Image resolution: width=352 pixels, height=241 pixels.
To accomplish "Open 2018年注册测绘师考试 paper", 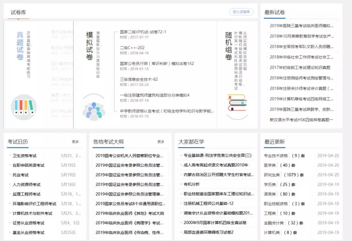I will pos(301,78).
